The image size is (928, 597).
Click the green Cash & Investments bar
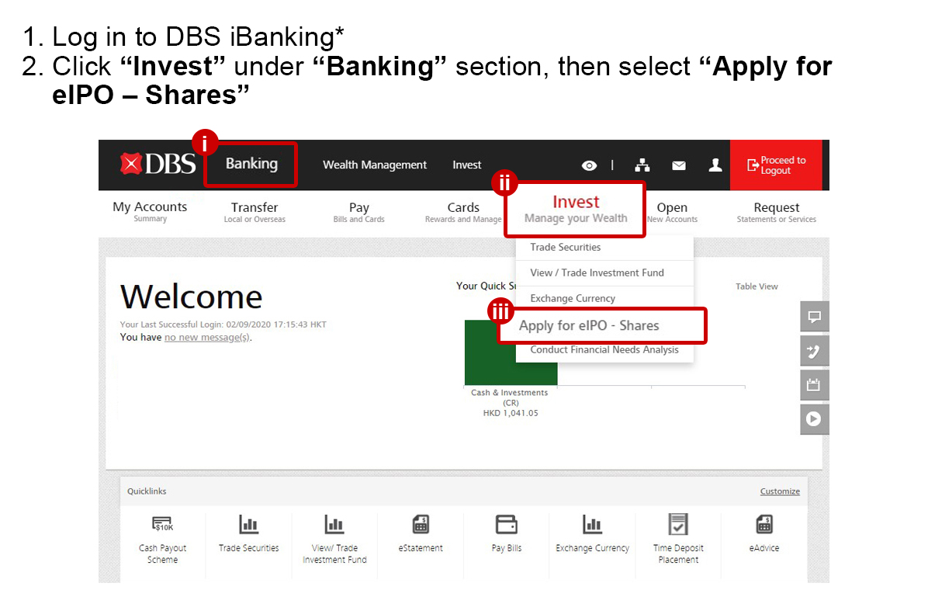pyautogui.click(x=511, y=352)
